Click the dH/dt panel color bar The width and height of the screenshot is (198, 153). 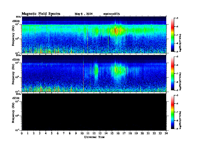pos(172,35)
